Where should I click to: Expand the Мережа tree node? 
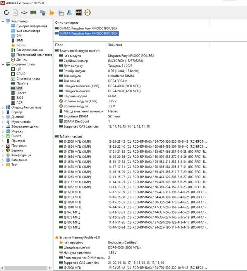tap(3, 131)
